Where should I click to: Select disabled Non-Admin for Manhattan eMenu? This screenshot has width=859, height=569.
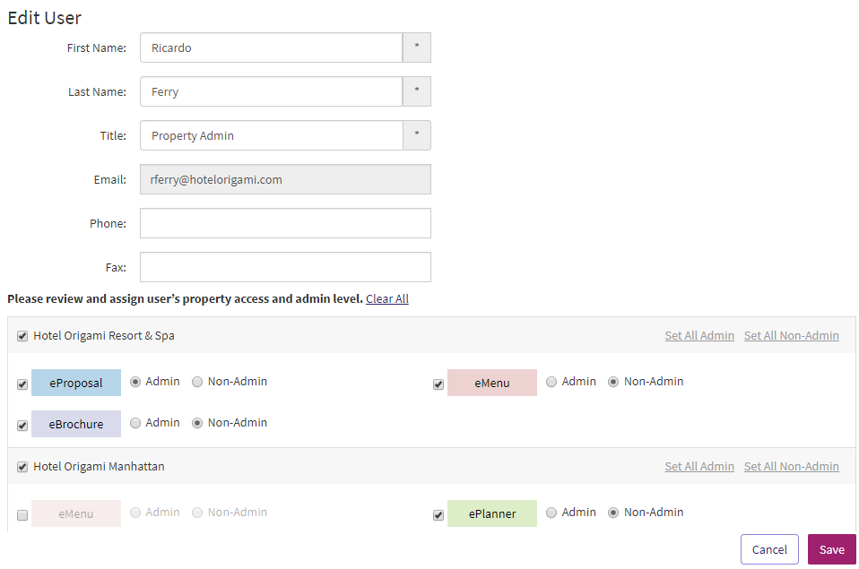click(x=197, y=513)
